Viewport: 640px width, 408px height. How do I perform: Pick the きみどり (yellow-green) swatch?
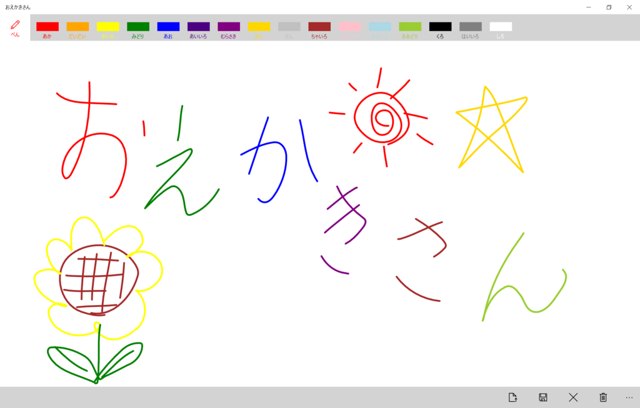[x=410, y=27]
